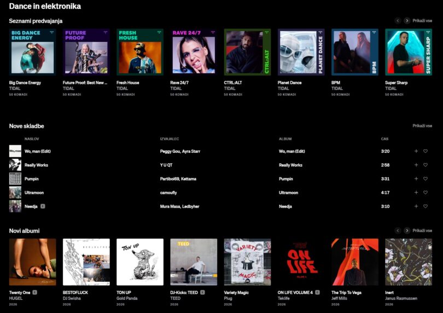
Task: Add Pumpin track with plus icon
Action: point(416,179)
